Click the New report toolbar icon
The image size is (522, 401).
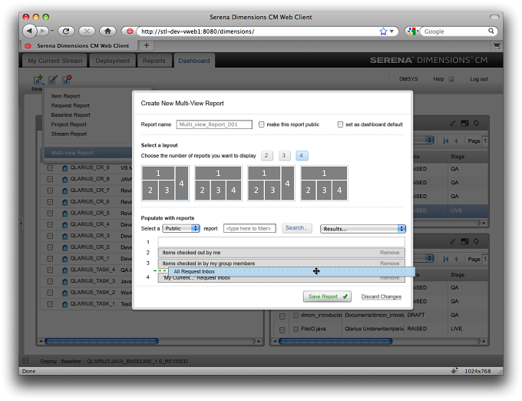click(38, 80)
